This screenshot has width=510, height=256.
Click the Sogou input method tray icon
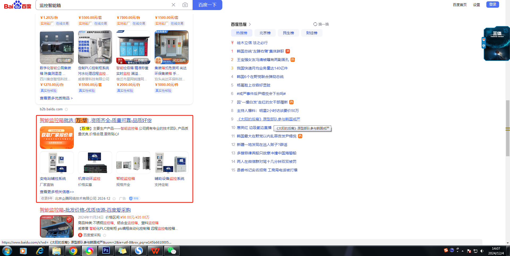[x=446, y=250]
